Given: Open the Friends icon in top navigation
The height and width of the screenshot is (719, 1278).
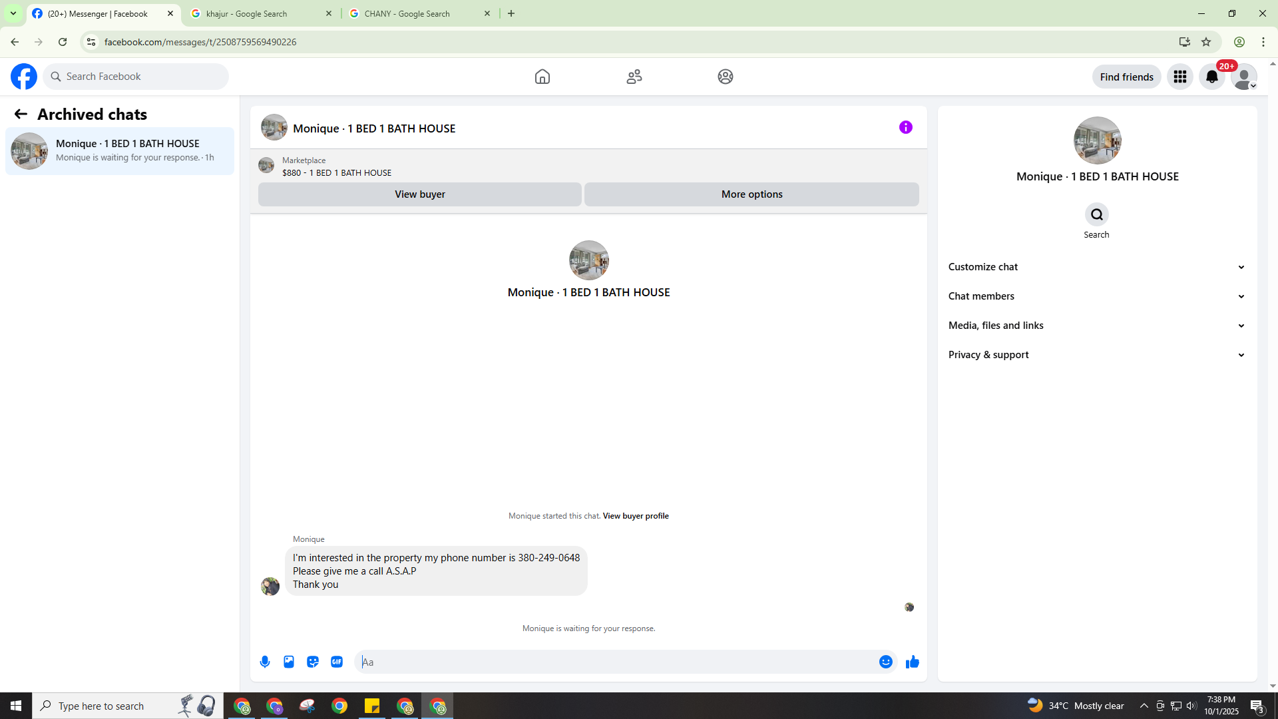Looking at the screenshot, I should [x=634, y=77].
